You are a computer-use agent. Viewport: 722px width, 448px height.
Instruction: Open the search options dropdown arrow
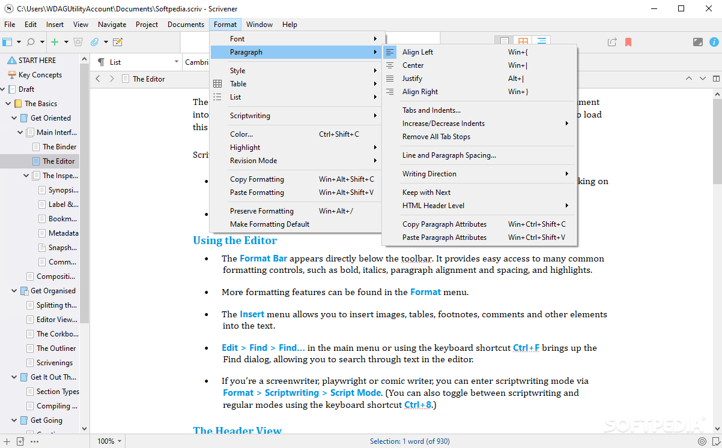click(42, 42)
